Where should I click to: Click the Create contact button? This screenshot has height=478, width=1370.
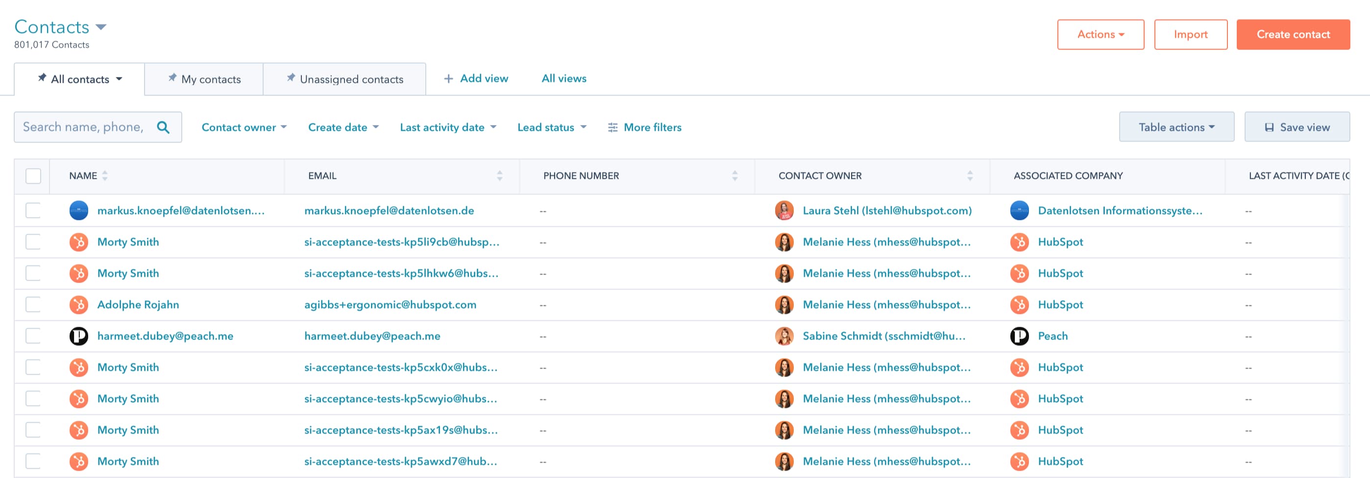1293,35
